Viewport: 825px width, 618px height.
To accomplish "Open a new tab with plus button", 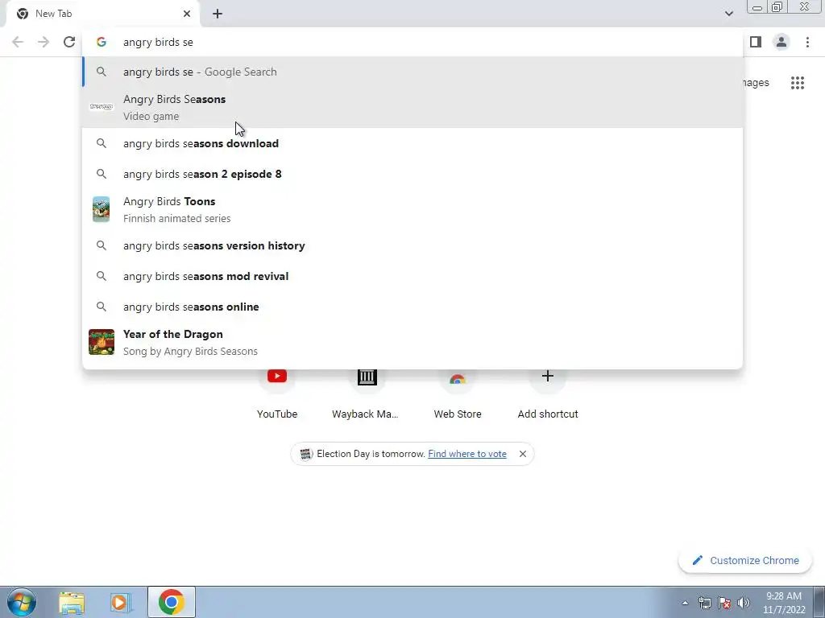I will (218, 14).
